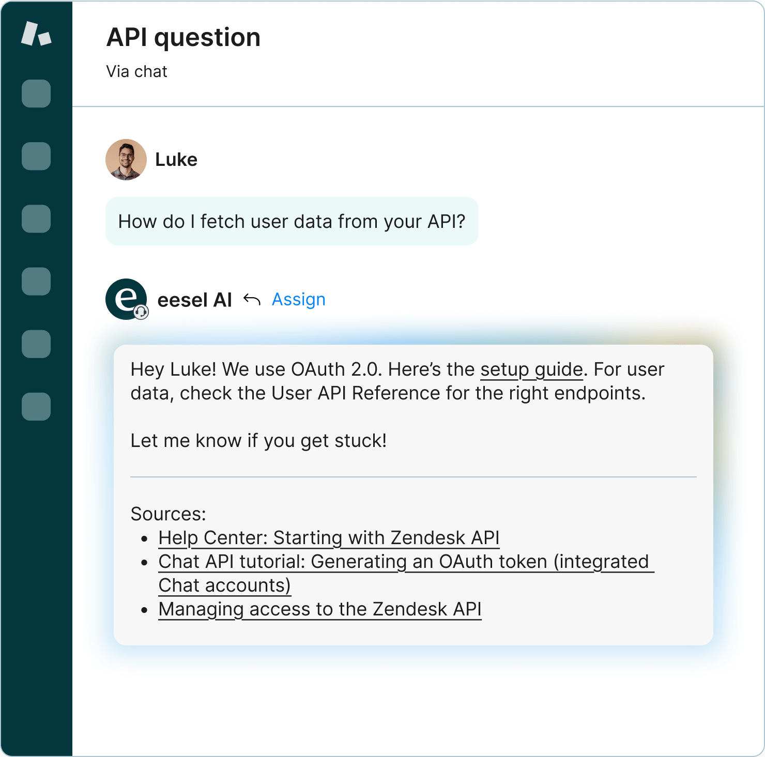Click the Assign link

[x=299, y=299]
